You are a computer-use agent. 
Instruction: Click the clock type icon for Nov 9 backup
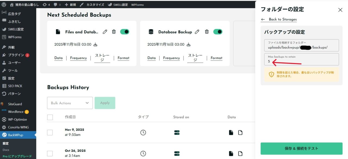tap(143, 133)
